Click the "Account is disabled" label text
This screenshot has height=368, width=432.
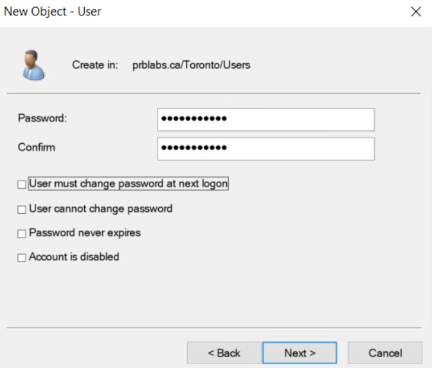74,257
